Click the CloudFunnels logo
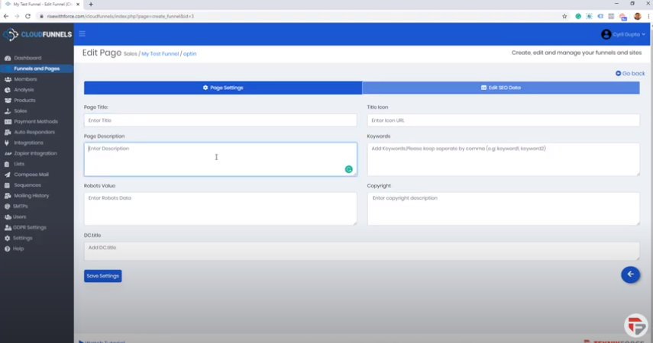 [x=37, y=34]
